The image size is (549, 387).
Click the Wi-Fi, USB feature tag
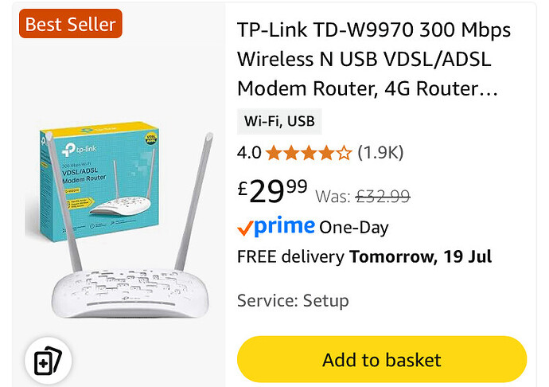(279, 121)
